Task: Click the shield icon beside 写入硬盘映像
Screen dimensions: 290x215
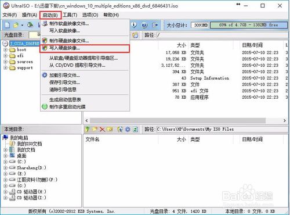Action: 45,48
